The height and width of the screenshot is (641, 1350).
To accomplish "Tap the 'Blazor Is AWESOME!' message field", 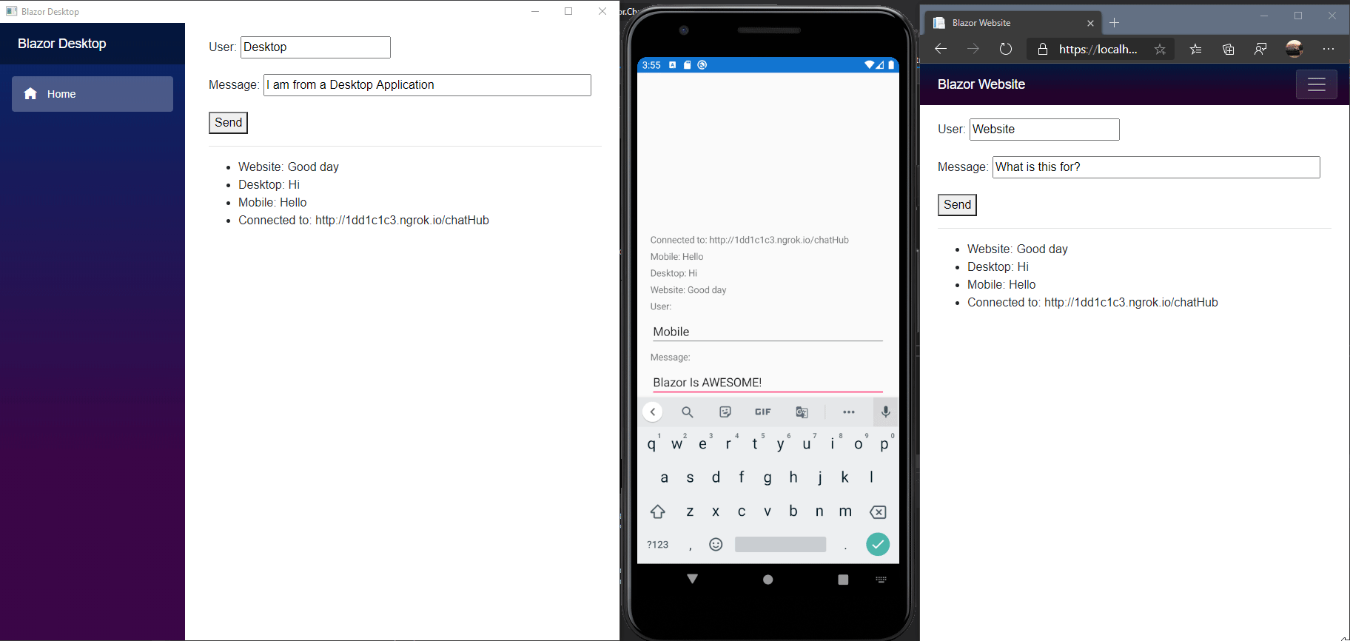I will coord(768,383).
